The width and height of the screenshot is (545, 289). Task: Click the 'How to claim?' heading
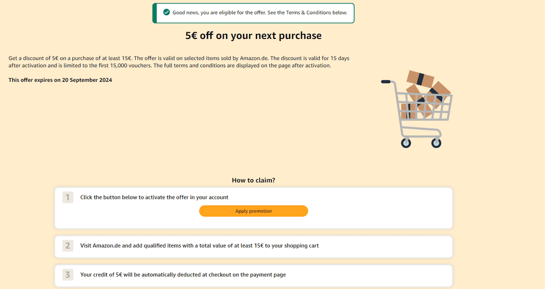[253, 180]
